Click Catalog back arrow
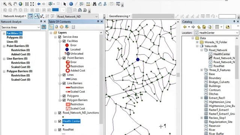This screenshot has height=135, width=240. point(185,27)
